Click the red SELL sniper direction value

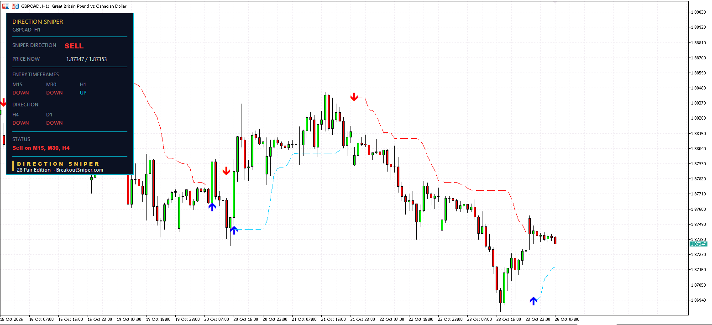pos(74,46)
